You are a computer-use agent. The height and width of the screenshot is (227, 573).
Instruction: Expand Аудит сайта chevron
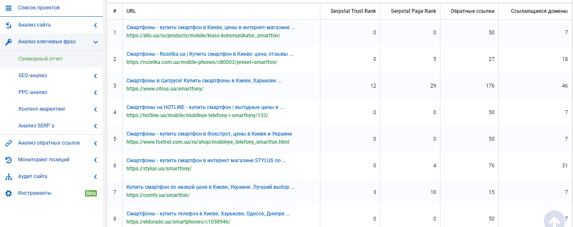(x=95, y=177)
